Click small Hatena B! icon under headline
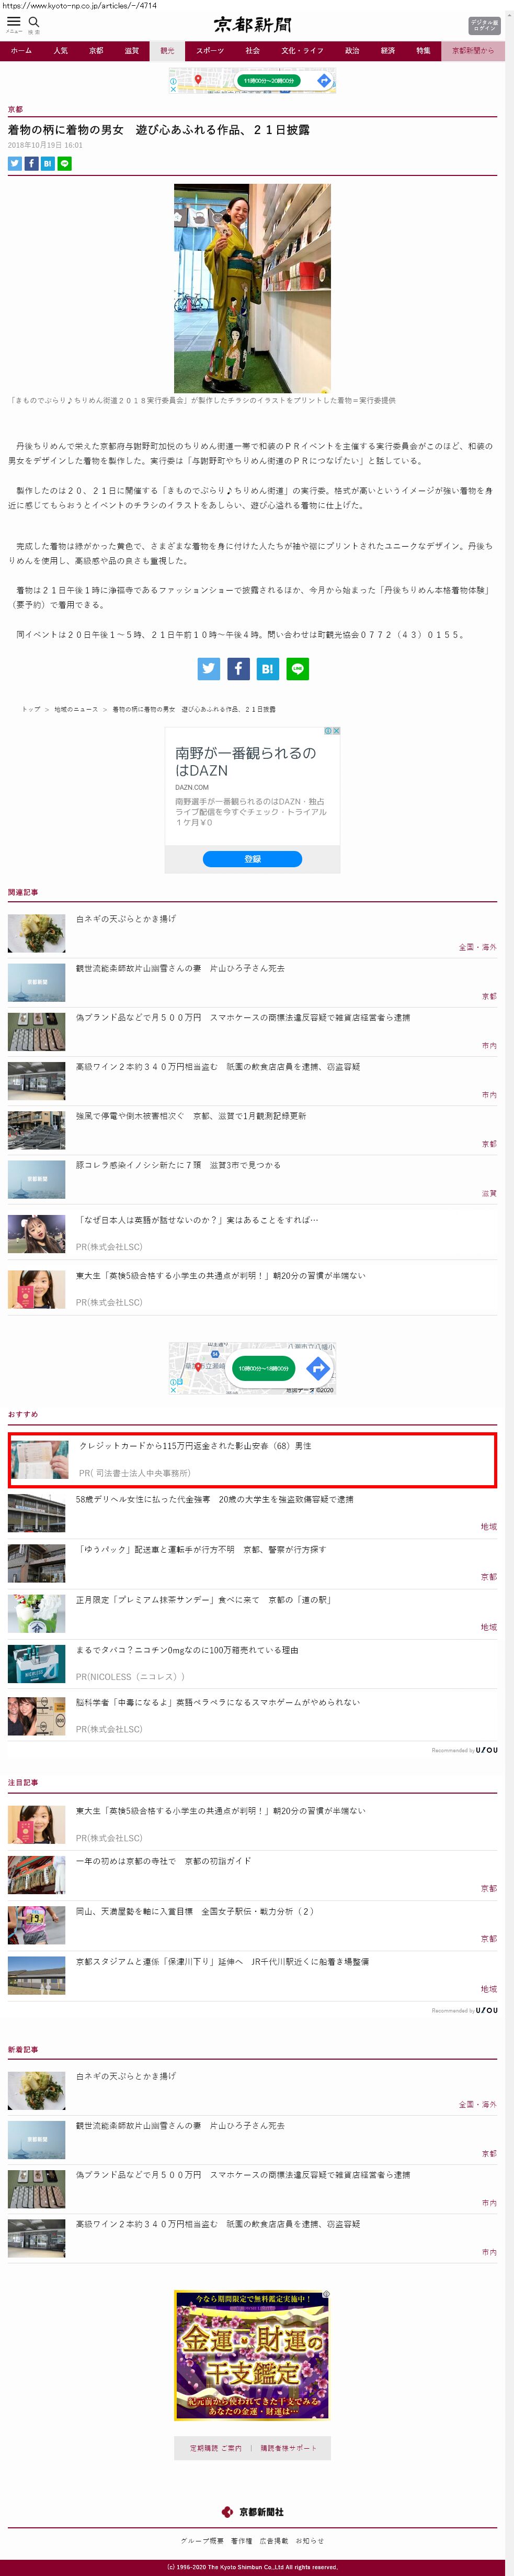This screenshot has width=514, height=2576. click(48, 163)
